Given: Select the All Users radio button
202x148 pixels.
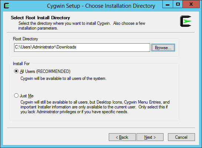Looking at the screenshot, I should [x=16, y=71].
